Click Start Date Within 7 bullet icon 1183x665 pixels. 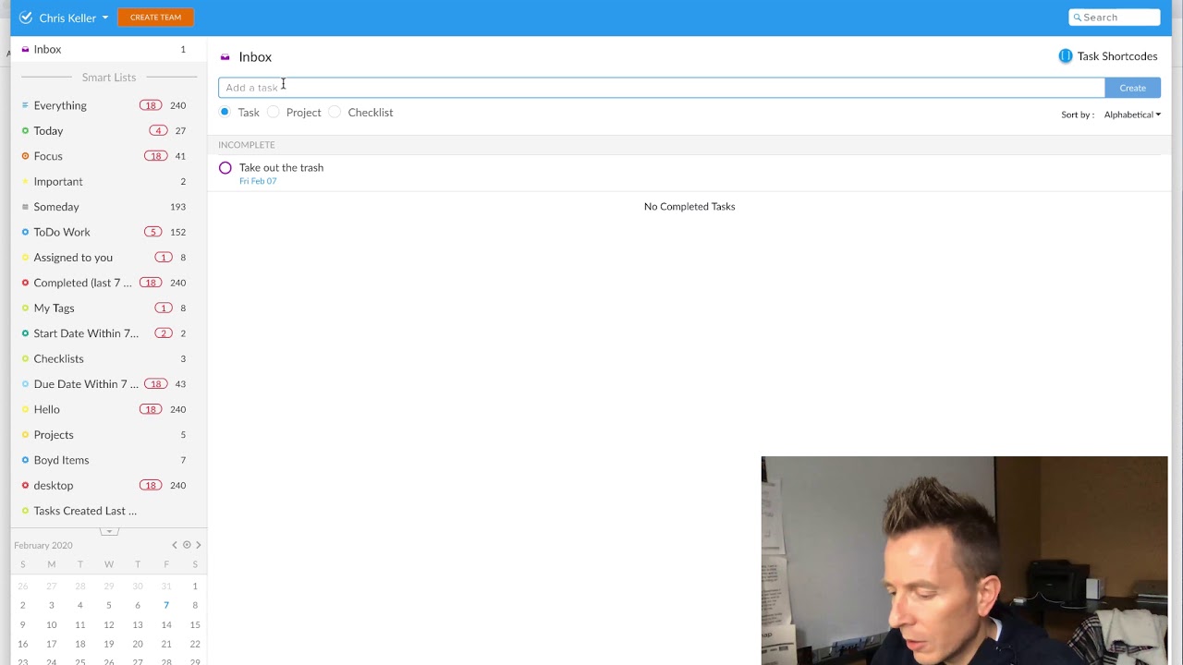click(x=25, y=333)
